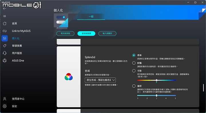Image resolution: width=206 pixels, height=113 pixels.
Task: Click the Splendid heading text
Action: point(90,57)
